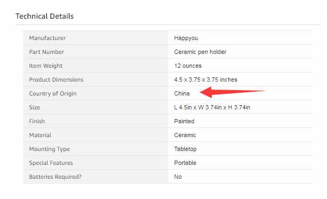
Task: Select the L 4.5in x W 3.74in value
Action: pos(212,107)
